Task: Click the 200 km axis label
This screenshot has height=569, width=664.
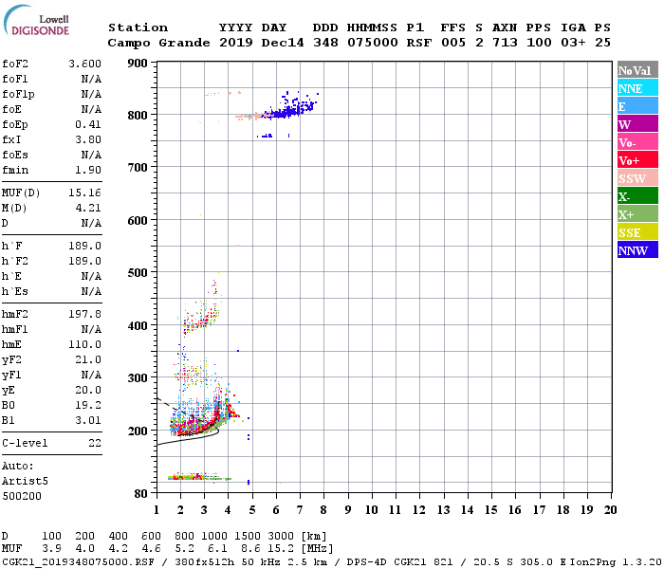Action: point(138,431)
